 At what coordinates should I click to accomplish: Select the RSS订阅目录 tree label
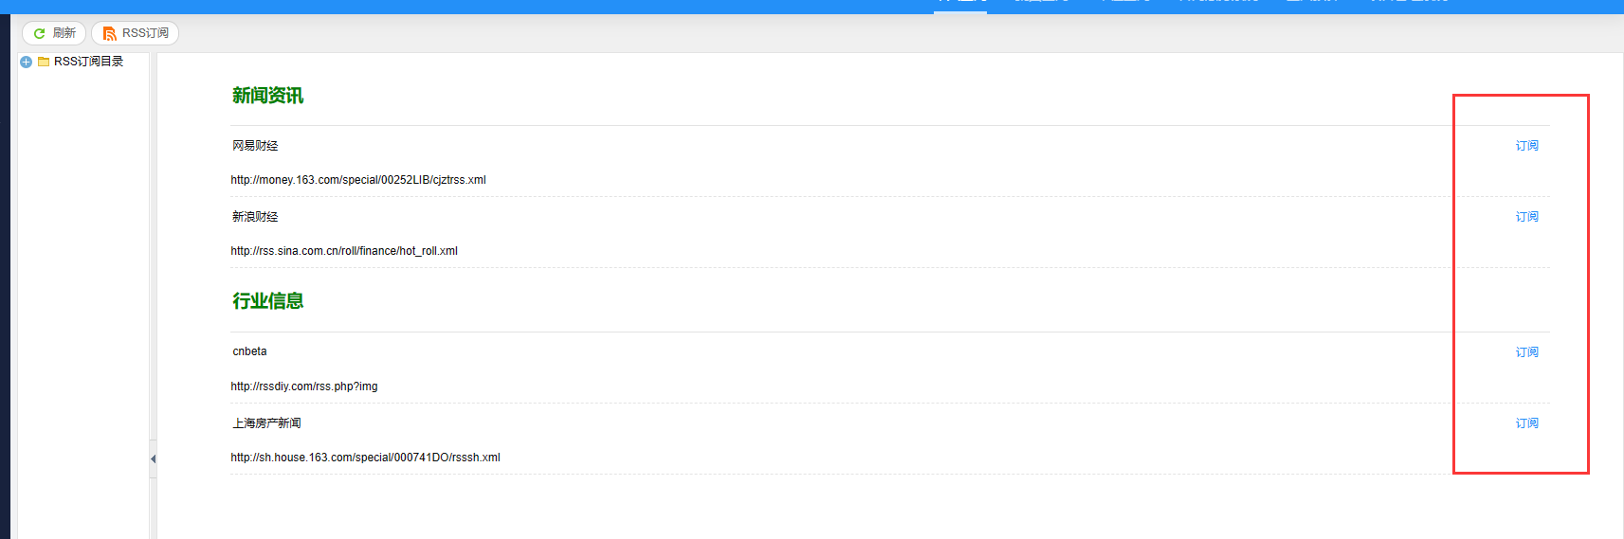(x=88, y=62)
